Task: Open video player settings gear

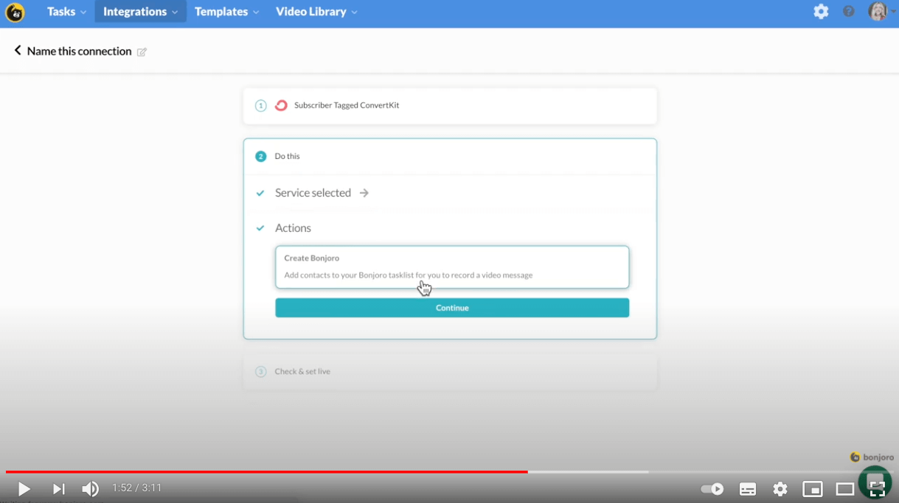Action: pyautogui.click(x=780, y=489)
